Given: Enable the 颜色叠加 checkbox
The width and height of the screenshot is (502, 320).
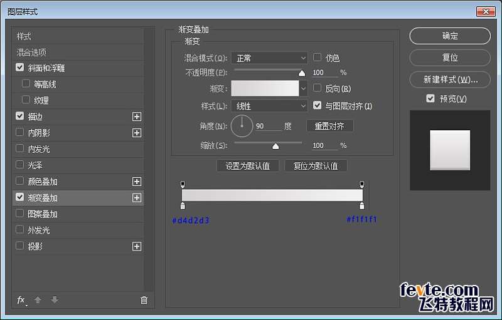Looking at the screenshot, I should coord(20,181).
